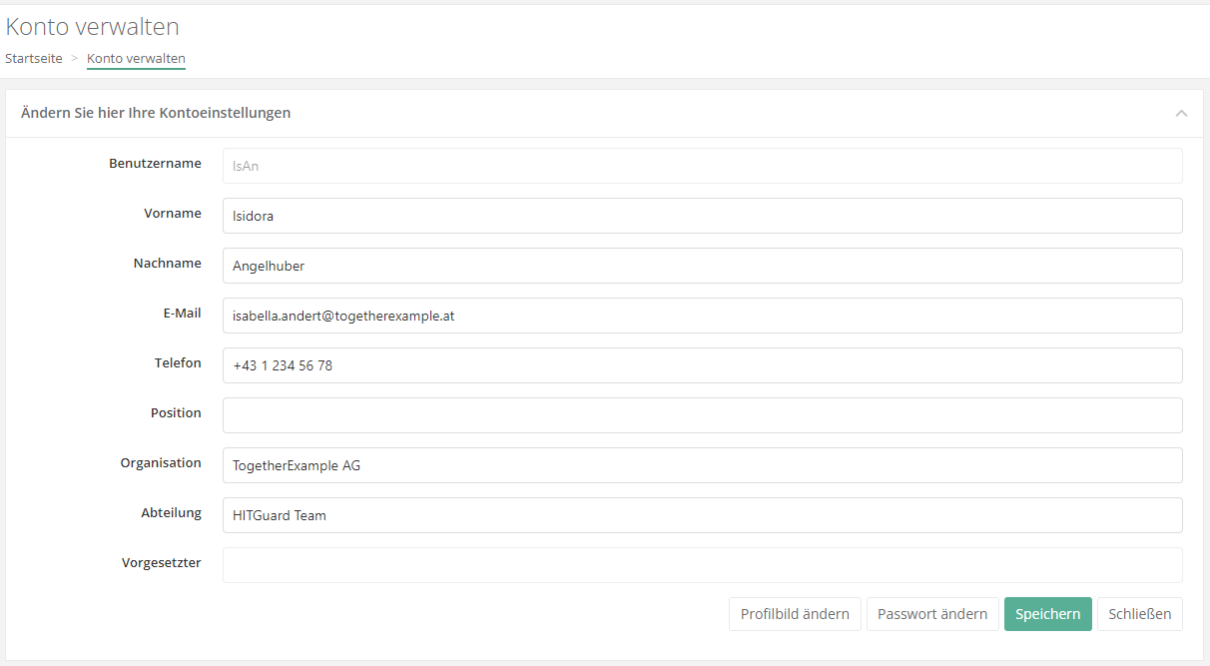This screenshot has width=1210, height=666.
Task: Collapse the Kontoeinstellungen panel chevron
Action: point(1181,114)
